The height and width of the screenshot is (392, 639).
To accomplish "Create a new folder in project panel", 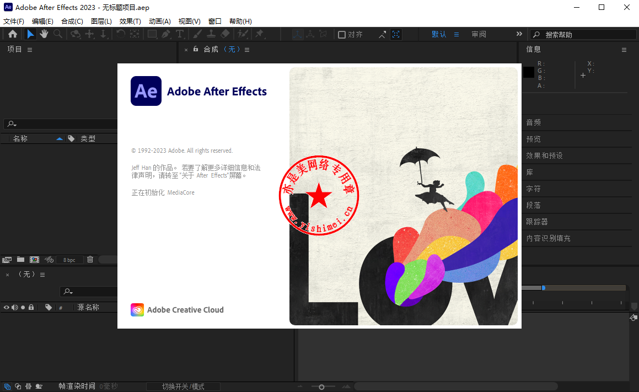I will [21, 259].
